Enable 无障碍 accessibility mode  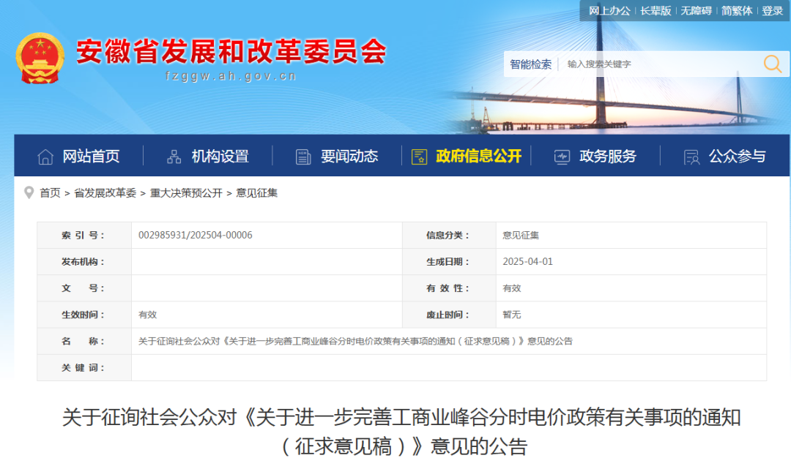click(x=696, y=11)
